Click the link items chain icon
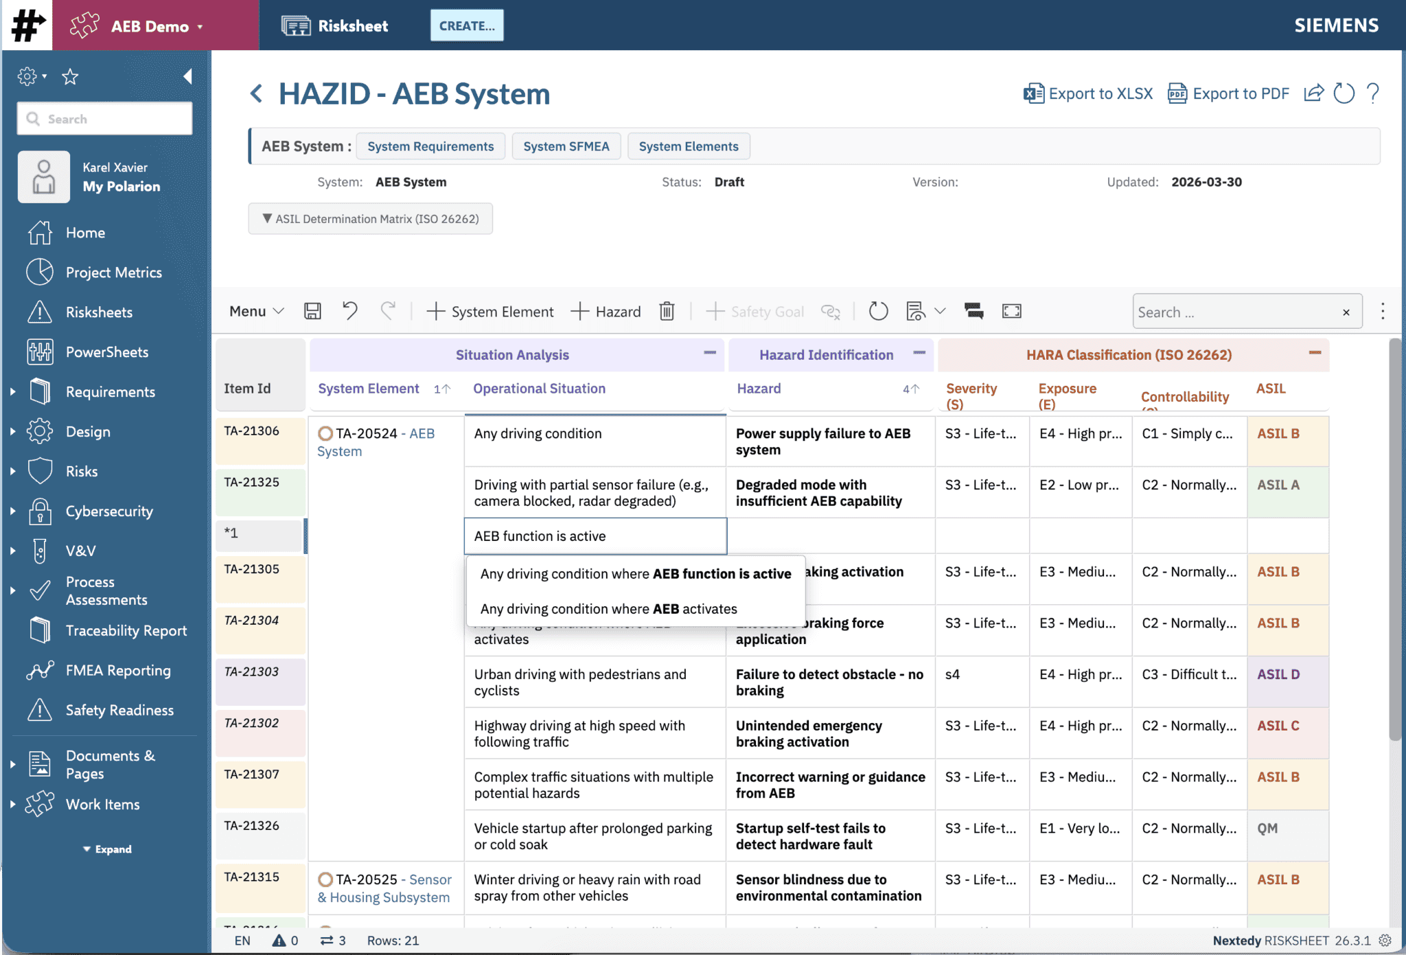The image size is (1406, 955). 830,312
